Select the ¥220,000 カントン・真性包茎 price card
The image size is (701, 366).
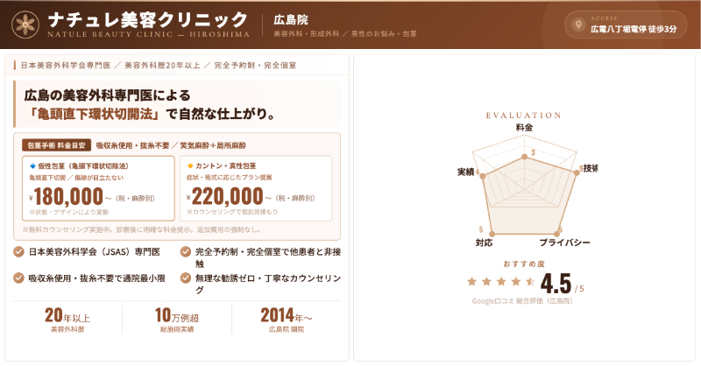(255, 188)
